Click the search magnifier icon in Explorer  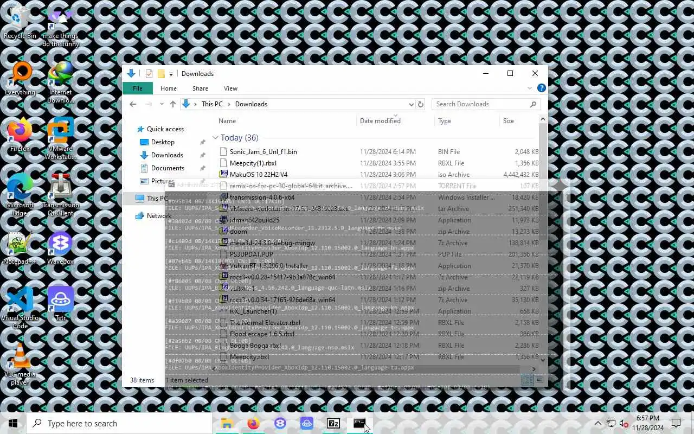click(533, 104)
